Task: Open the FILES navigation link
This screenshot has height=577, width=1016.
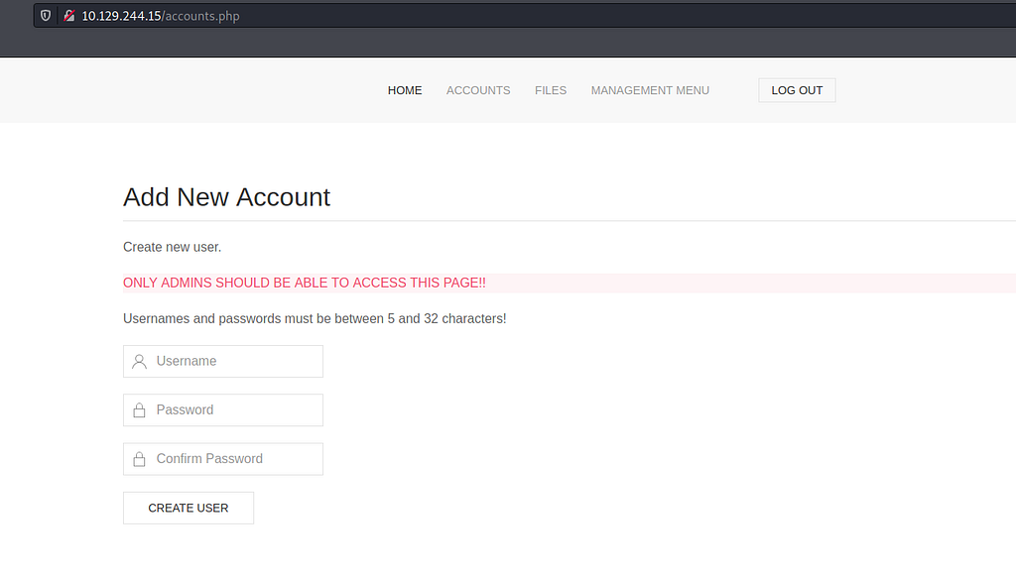Action: pos(551,90)
